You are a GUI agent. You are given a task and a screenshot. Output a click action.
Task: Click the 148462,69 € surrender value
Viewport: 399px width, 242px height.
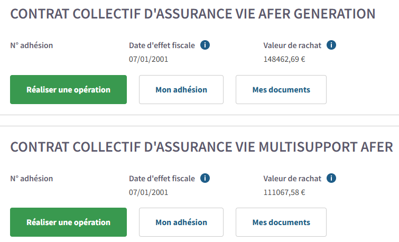[284, 59]
